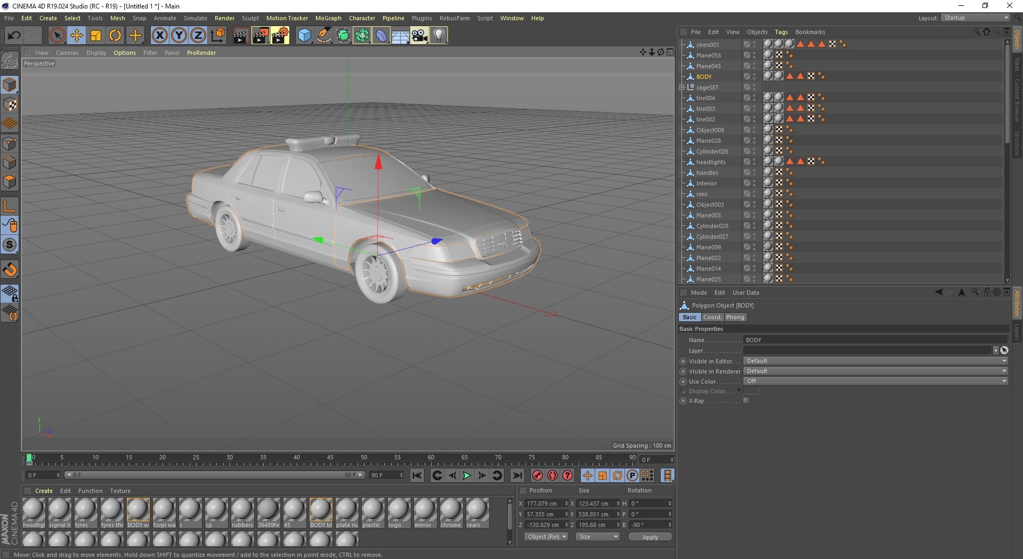This screenshot has height=559, width=1023.
Task: Click the Undo arrow icon
Action: click(x=14, y=36)
